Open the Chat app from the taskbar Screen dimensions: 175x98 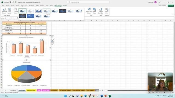77,96
